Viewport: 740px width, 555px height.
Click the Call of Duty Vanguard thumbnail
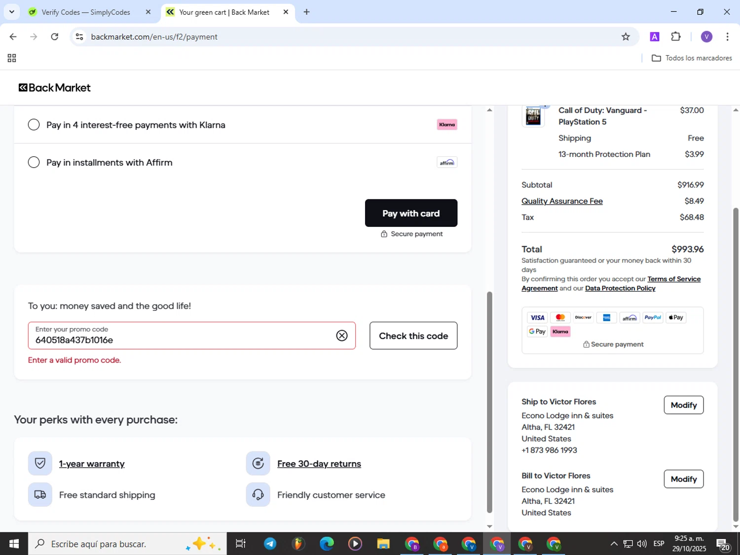(533, 116)
